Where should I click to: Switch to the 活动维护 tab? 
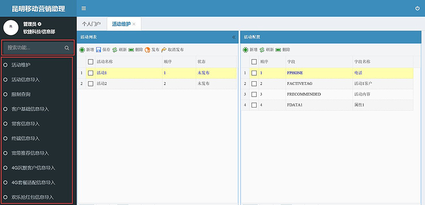pos(121,24)
